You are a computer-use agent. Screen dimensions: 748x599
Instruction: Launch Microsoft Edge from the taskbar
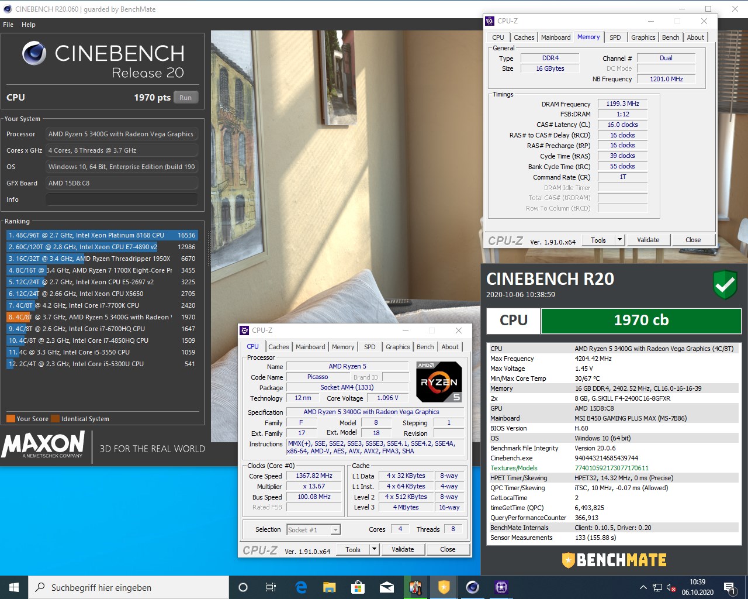(301, 587)
